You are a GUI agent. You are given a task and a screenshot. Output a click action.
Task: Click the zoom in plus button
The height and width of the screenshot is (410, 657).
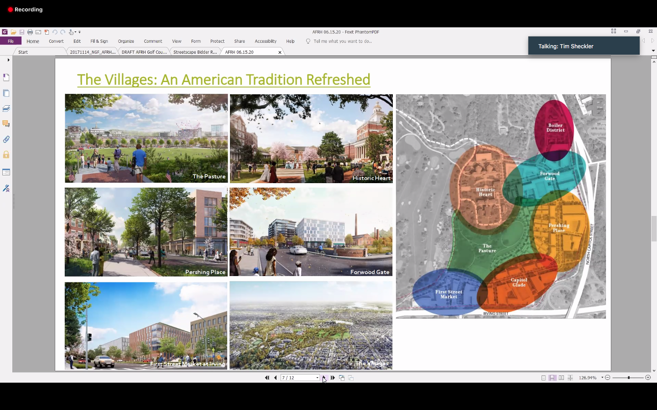648,378
